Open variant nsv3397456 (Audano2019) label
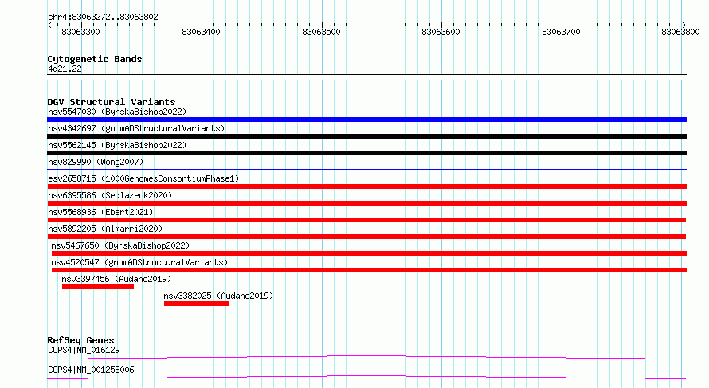This screenshot has height=388, width=709. [116, 279]
